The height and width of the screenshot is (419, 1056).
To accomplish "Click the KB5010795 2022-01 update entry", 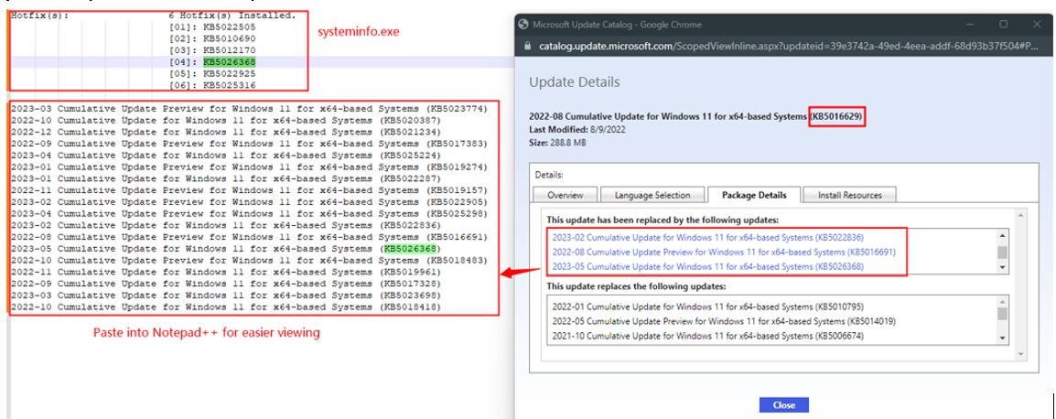I will (708, 306).
